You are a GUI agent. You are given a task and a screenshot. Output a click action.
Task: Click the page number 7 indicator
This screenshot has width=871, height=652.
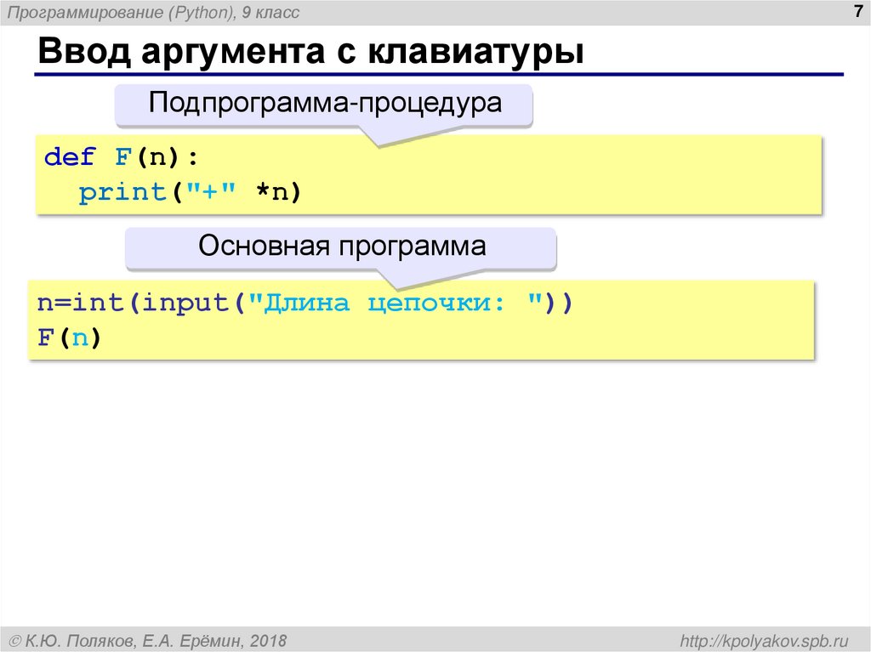(x=857, y=12)
